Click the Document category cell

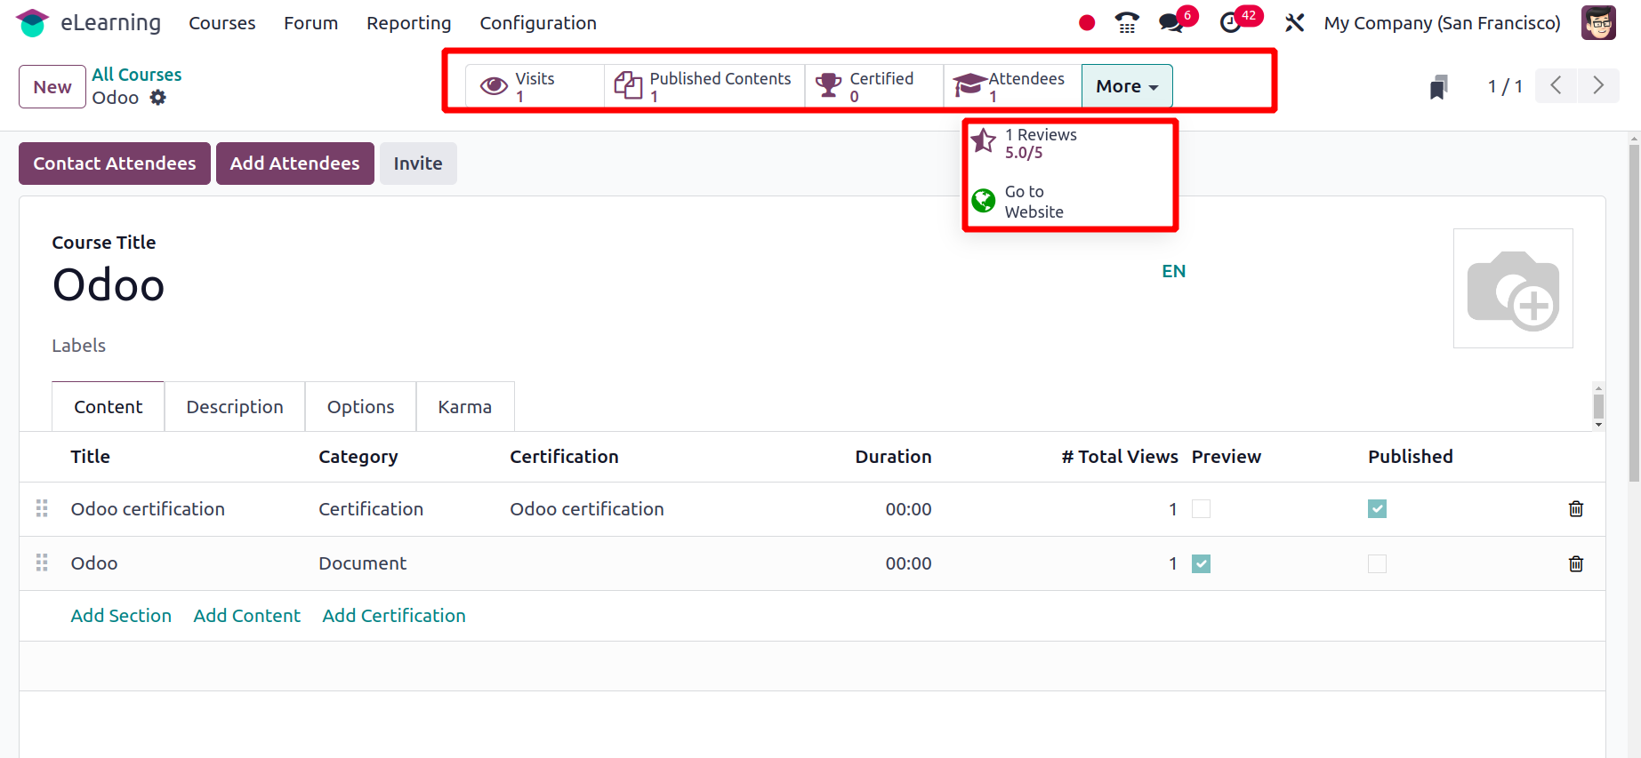pos(363,563)
